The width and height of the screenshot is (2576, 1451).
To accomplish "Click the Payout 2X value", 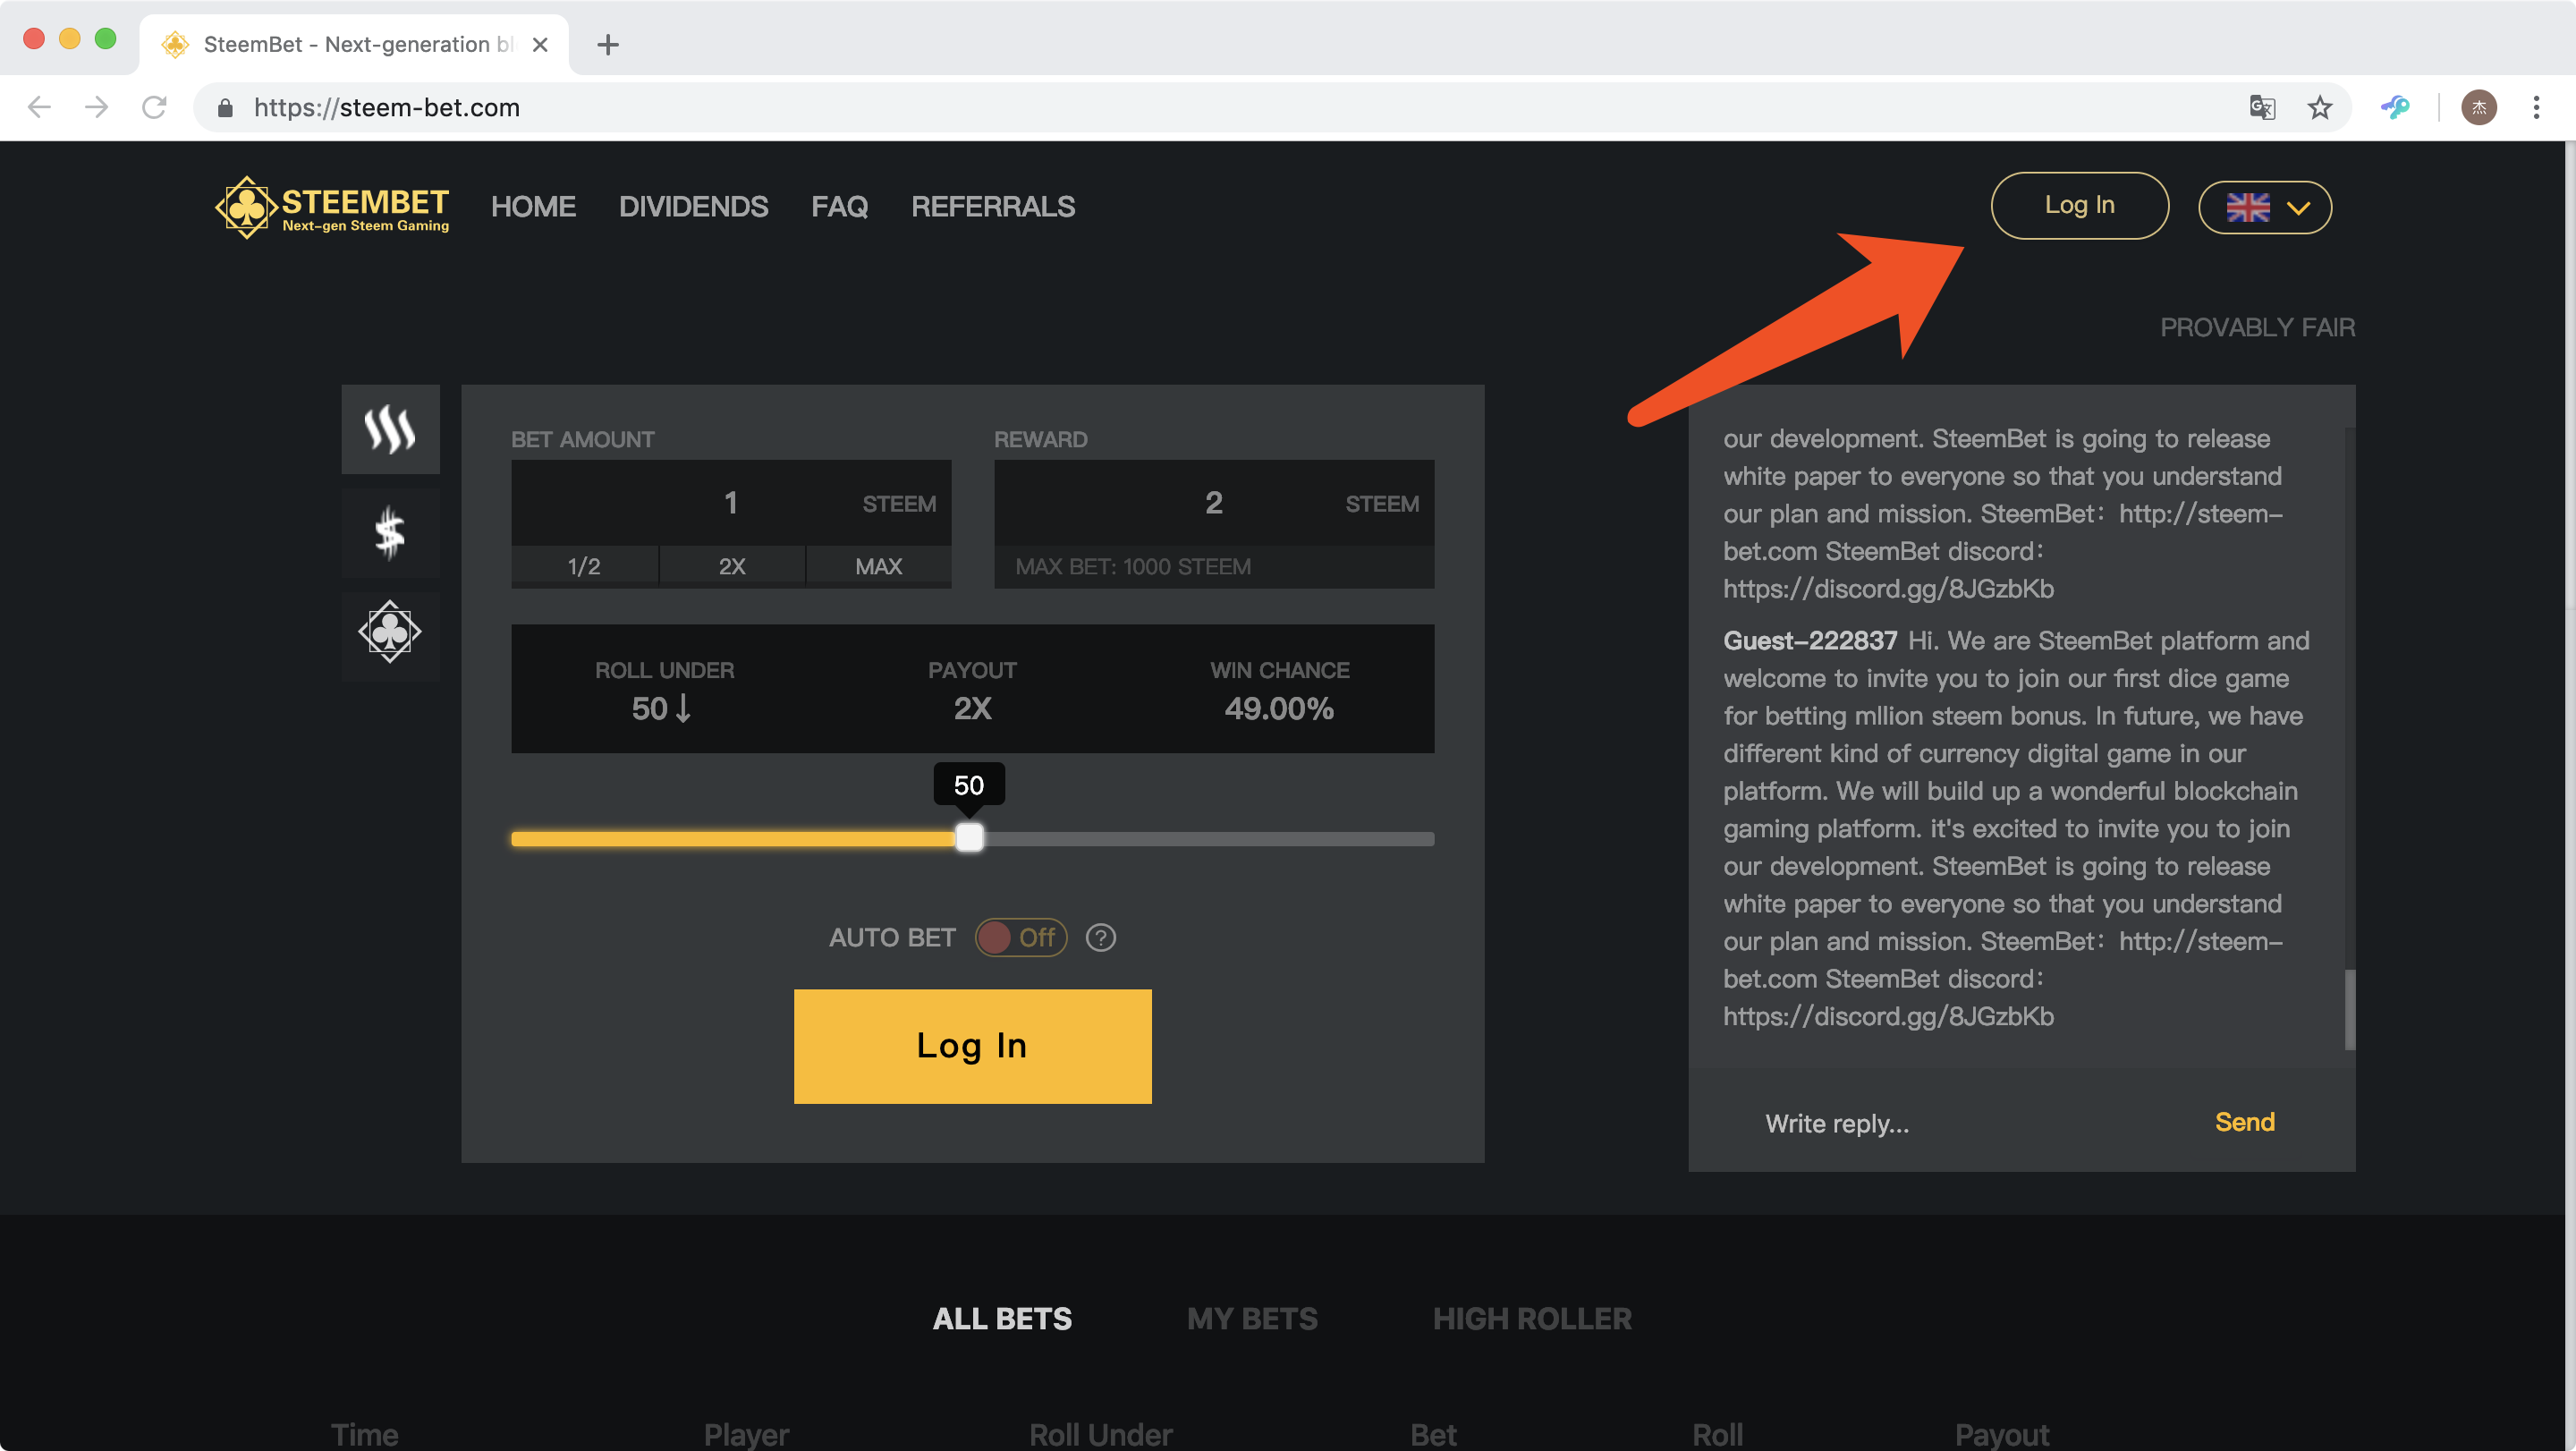I will click(x=972, y=708).
